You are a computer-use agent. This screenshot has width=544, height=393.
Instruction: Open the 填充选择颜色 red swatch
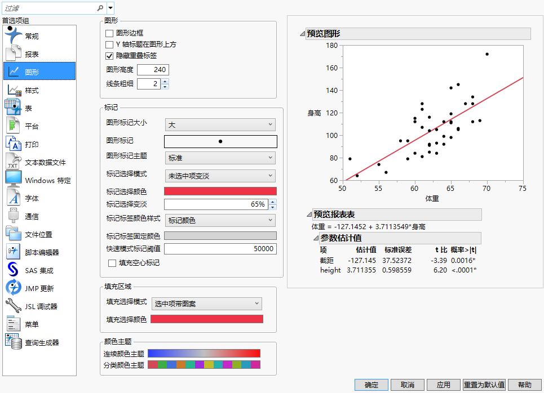coord(207,319)
